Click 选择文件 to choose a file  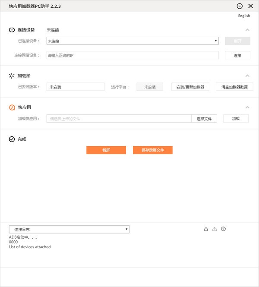204,119
